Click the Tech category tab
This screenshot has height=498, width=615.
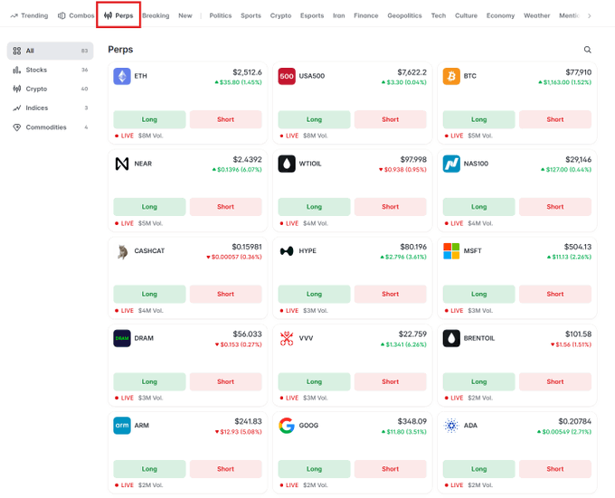[x=439, y=15]
